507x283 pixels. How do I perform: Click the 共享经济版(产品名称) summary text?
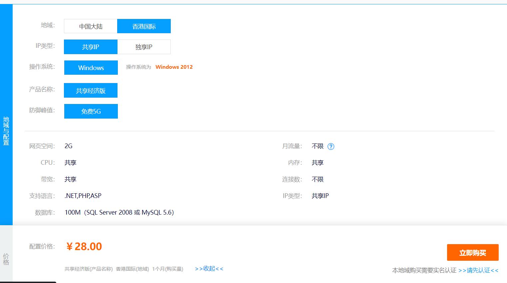click(88, 269)
